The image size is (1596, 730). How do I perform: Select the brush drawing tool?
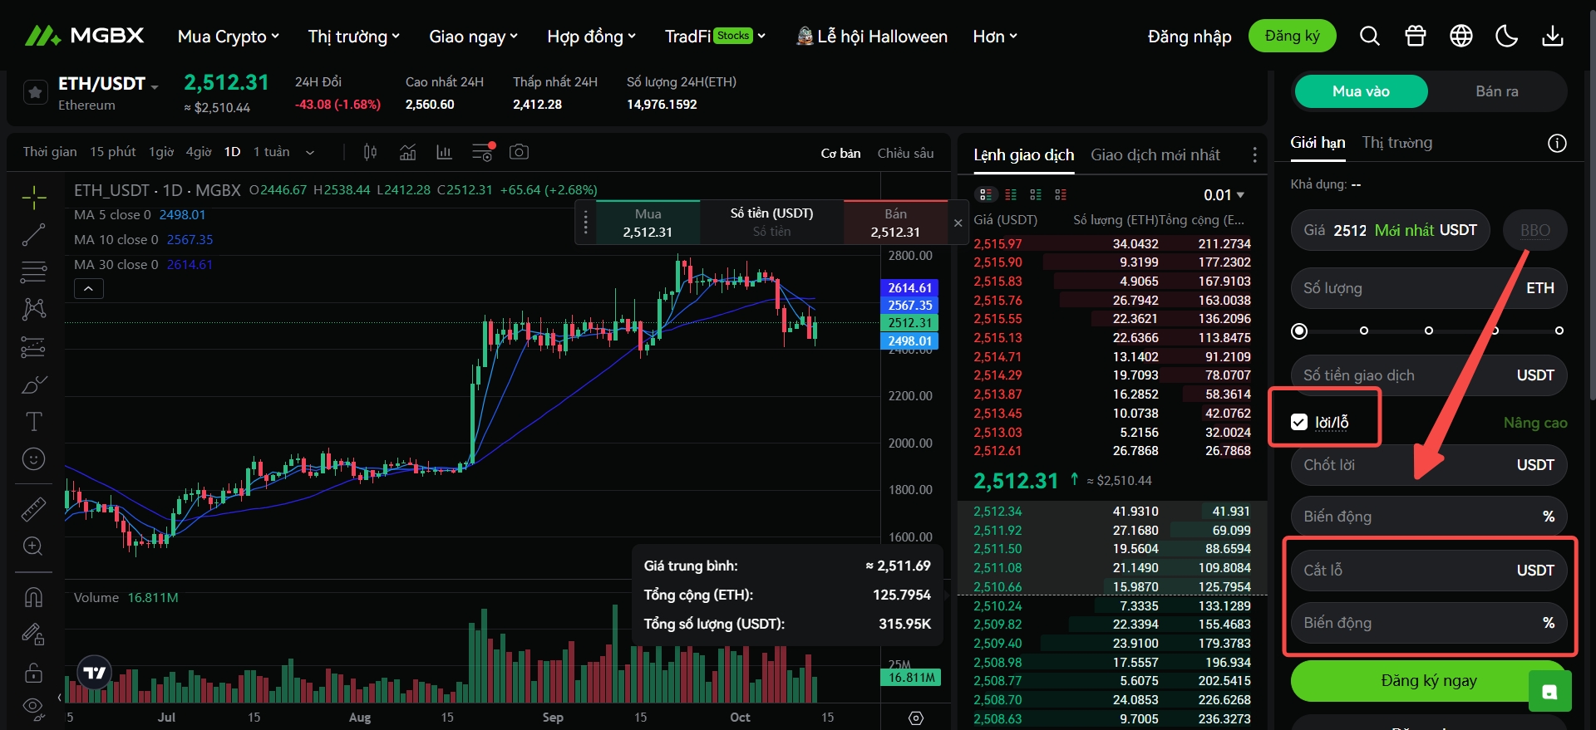point(33,385)
